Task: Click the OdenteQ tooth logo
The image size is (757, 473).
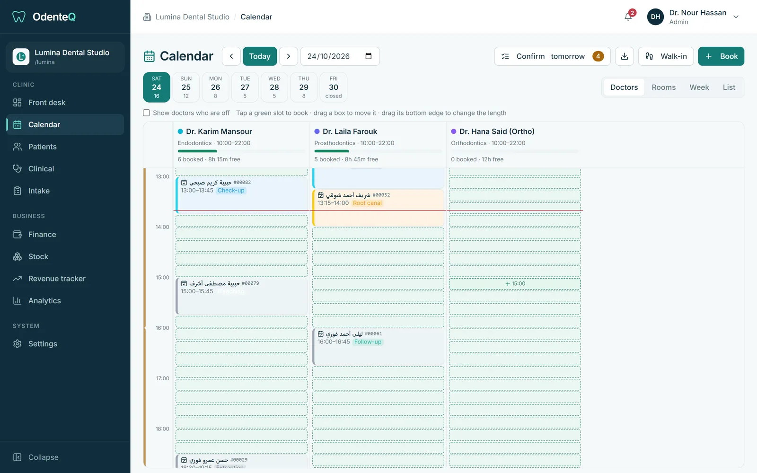Action: tap(19, 17)
